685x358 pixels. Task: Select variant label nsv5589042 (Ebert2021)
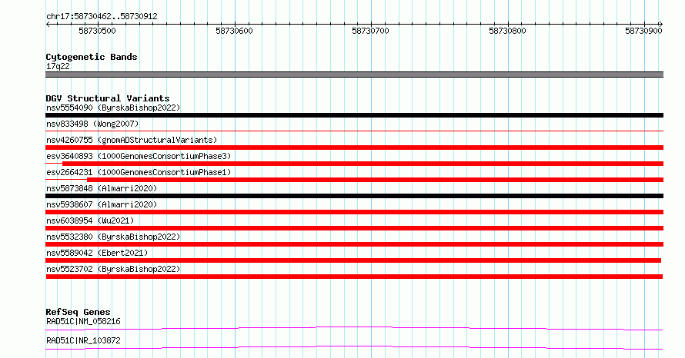[97, 253]
